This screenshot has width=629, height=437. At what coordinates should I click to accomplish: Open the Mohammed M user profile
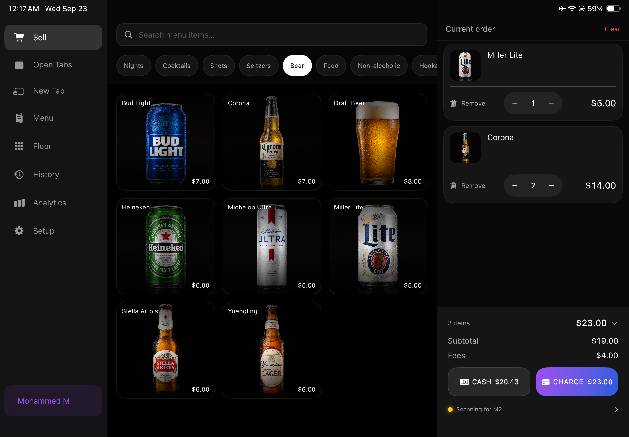[53, 401]
